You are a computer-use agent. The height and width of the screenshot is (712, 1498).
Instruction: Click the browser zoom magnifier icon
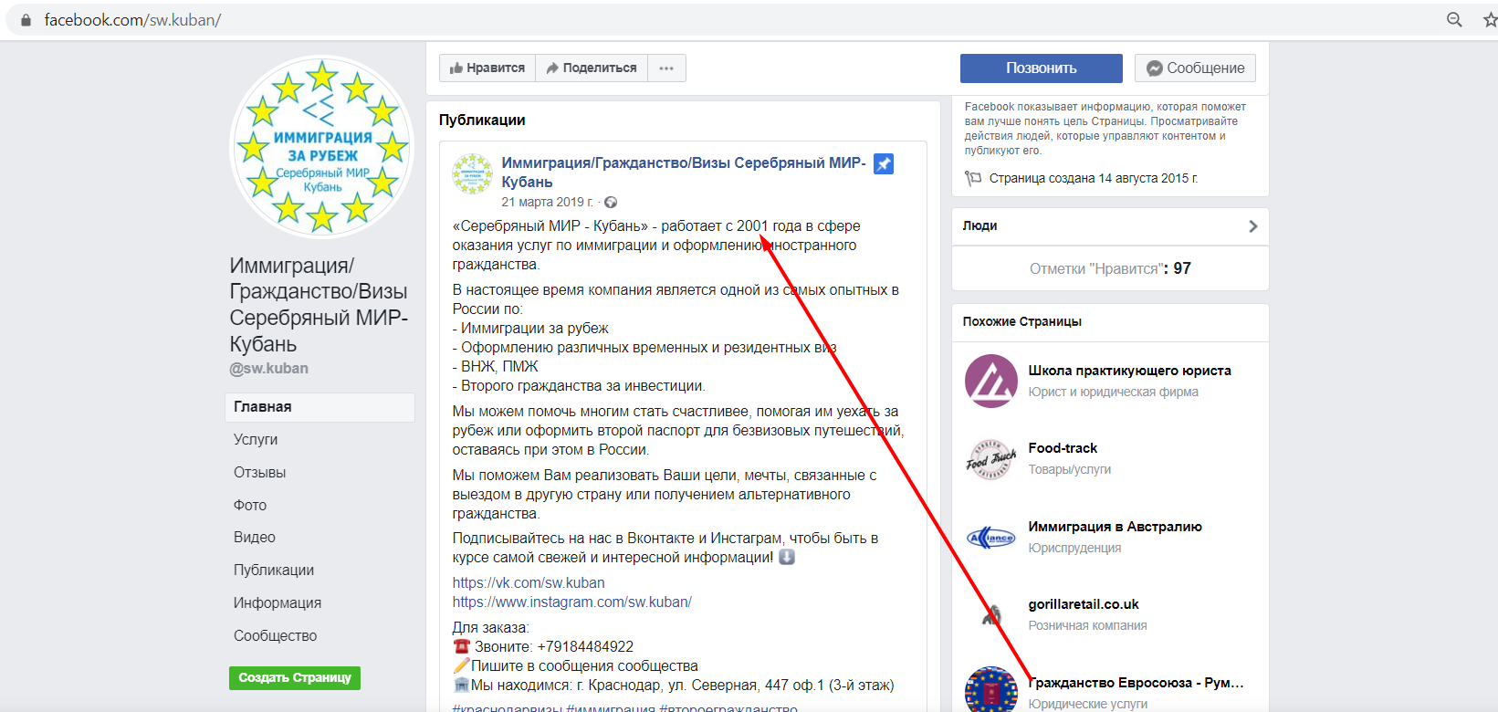1454,19
